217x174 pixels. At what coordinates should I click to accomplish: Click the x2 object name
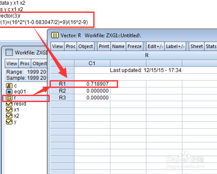click(x=17, y=116)
